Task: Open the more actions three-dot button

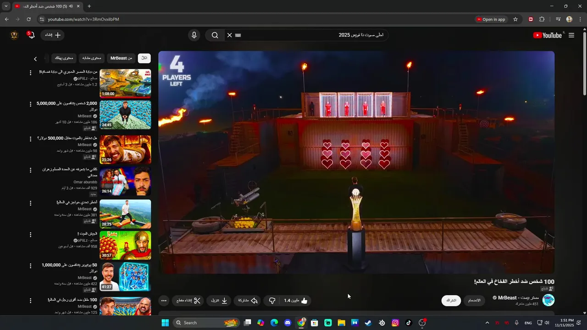Action: pos(164,301)
